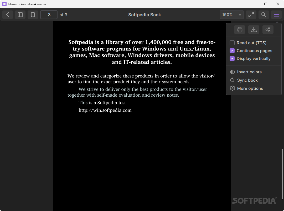The height and width of the screenshot is (211, 284).
Task: Uncheck the Display vertically checkbox
Action: 232,58
